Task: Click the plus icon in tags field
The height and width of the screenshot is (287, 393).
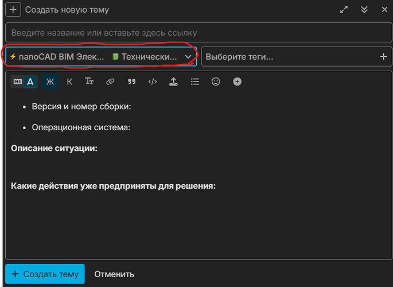Action: pos(383,57)
